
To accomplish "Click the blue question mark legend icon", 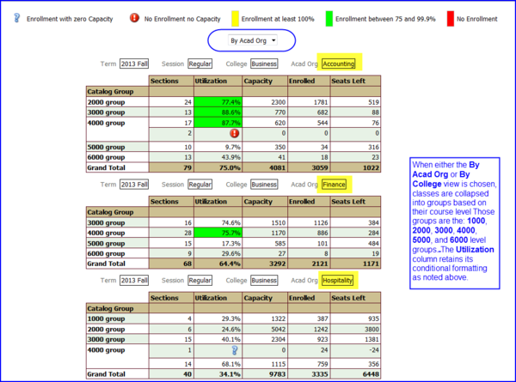I will 17,18.
